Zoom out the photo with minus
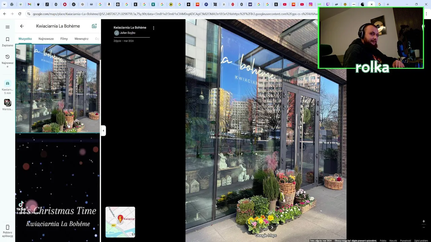Image resolution: width=431 pixels, height=242 pixels. click(x=424, y=227)
